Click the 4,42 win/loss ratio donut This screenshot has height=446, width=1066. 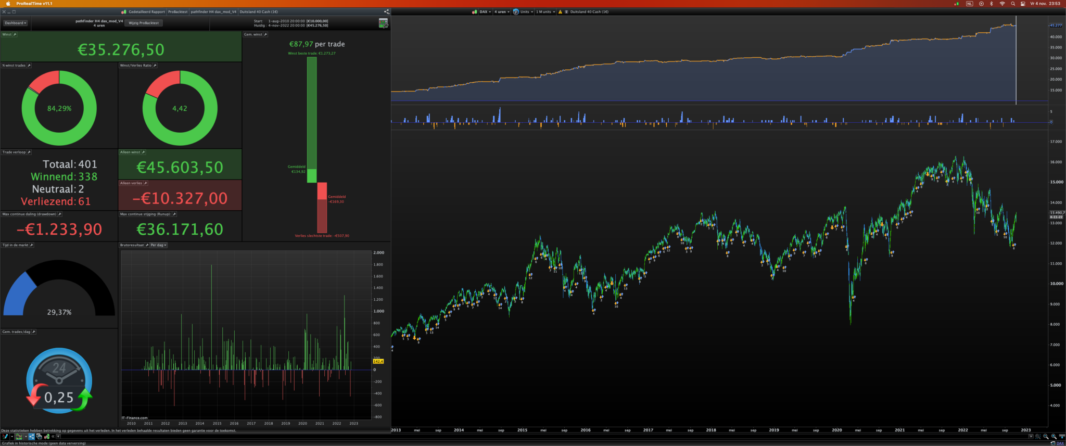(180, 108)
